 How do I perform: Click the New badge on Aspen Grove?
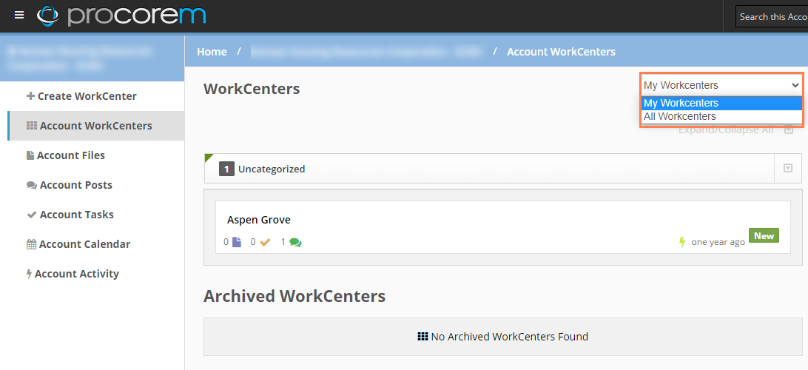point(764,235)
